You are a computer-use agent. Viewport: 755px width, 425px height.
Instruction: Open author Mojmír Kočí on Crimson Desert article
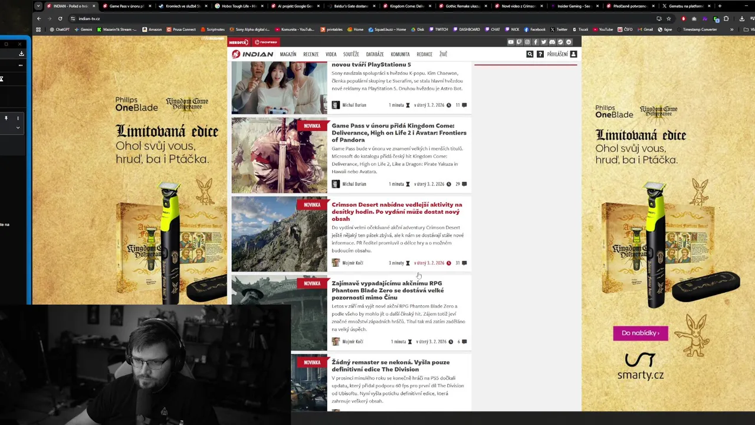pos(353,263)
